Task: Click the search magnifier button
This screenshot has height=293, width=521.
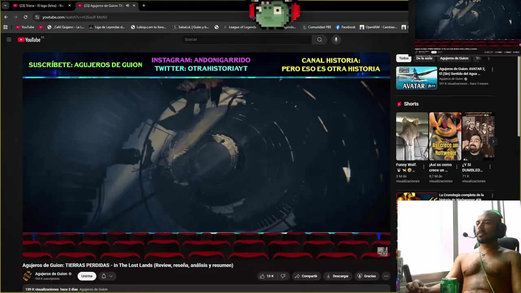Action: 320,39
